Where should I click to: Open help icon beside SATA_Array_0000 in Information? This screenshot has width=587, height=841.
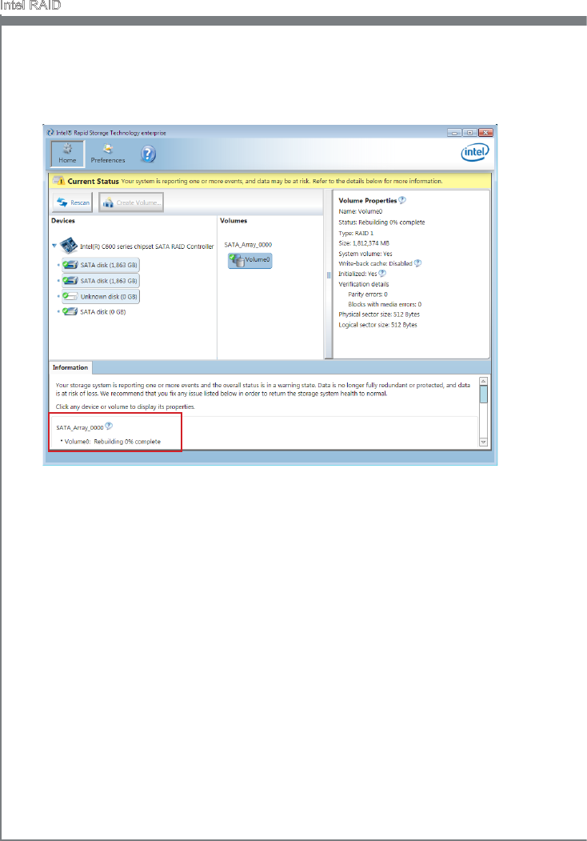[109, 427]
